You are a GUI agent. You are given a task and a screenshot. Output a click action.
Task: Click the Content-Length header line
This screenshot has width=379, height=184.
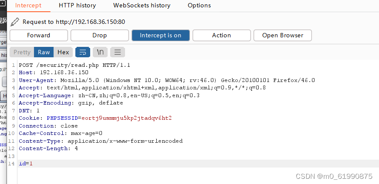pos(48,148)
